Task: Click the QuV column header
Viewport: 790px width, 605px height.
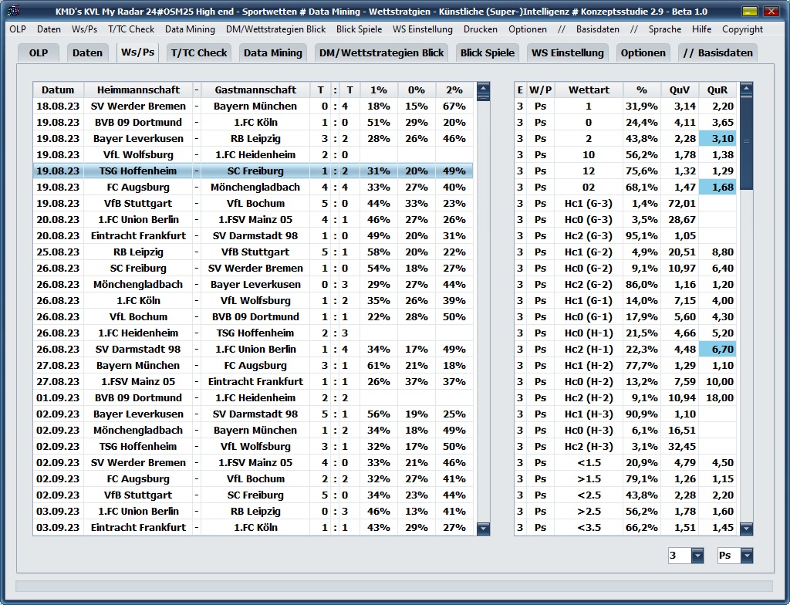Action: 679,90
